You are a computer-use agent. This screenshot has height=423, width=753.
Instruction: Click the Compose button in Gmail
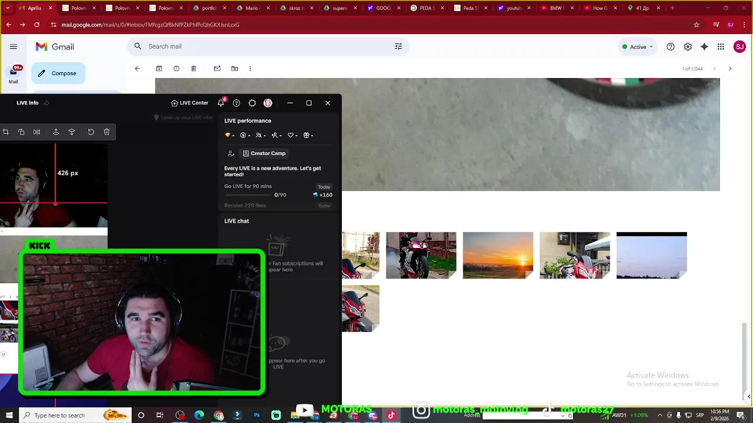point(58,73)
